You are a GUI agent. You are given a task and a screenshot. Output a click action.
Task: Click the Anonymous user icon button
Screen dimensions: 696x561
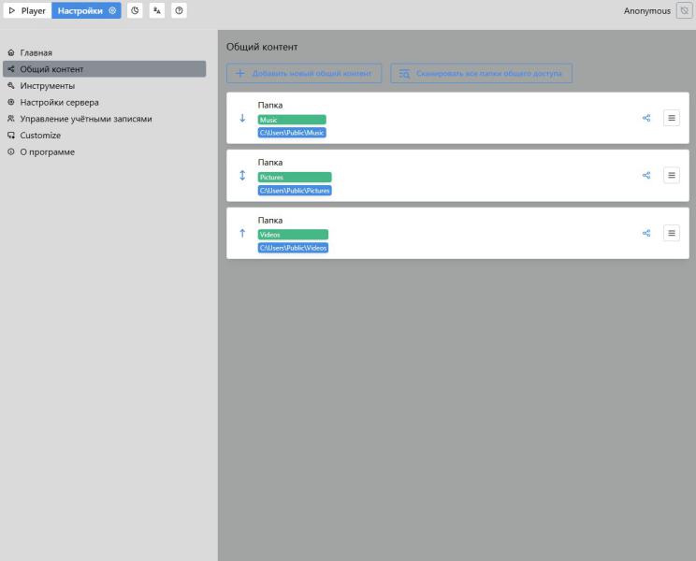pos(684,11)
